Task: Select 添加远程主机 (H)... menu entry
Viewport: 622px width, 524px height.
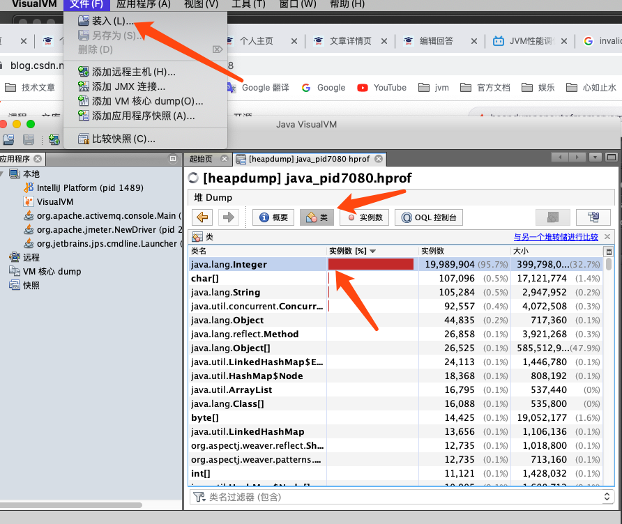Action: point(145,72)
